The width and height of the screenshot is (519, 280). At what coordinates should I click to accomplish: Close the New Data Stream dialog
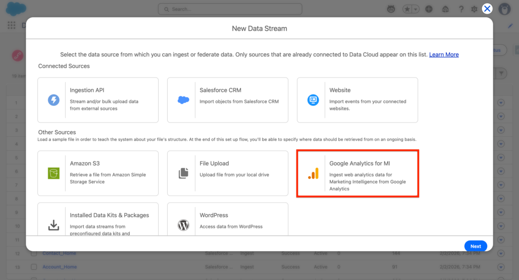point(487,9)
